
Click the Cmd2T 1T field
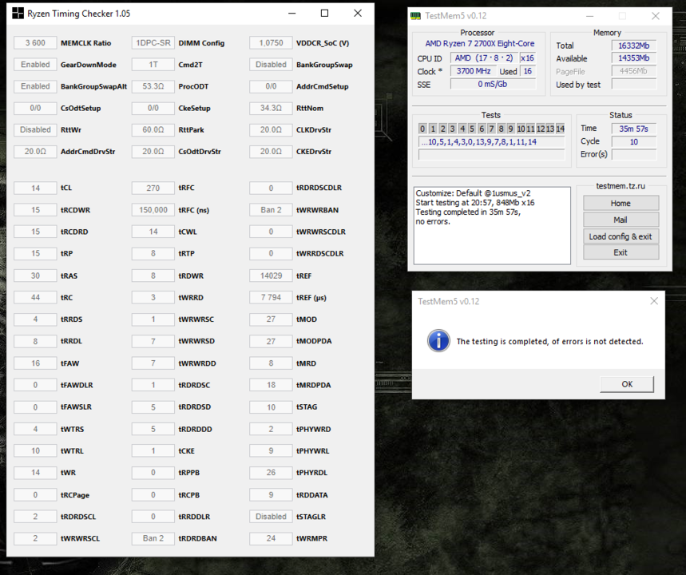153,65
